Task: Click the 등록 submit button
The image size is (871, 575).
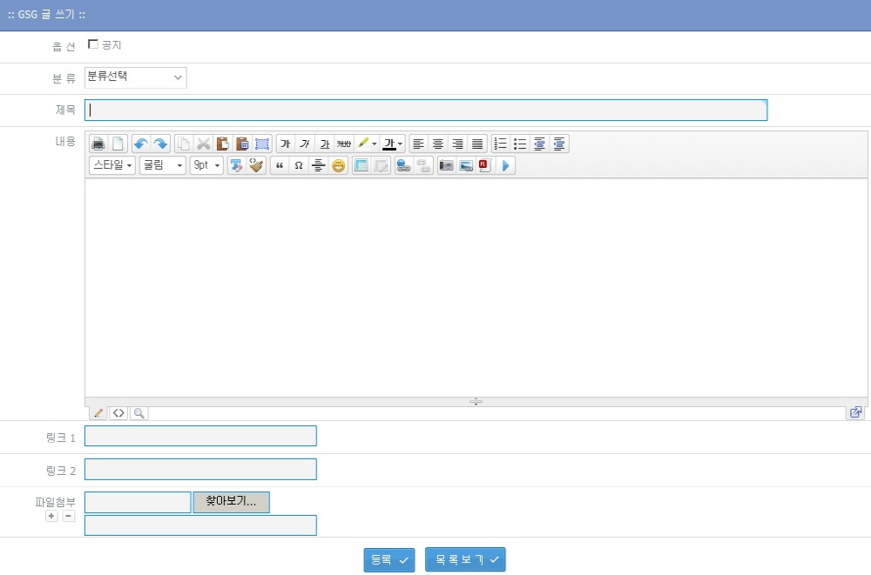Action: 388,560
